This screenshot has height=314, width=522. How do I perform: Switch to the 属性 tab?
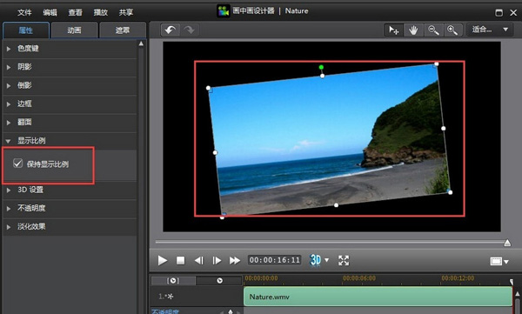(x=26, y=30)
